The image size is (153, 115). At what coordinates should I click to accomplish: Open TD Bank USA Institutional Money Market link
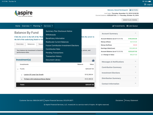click(37, 79)
